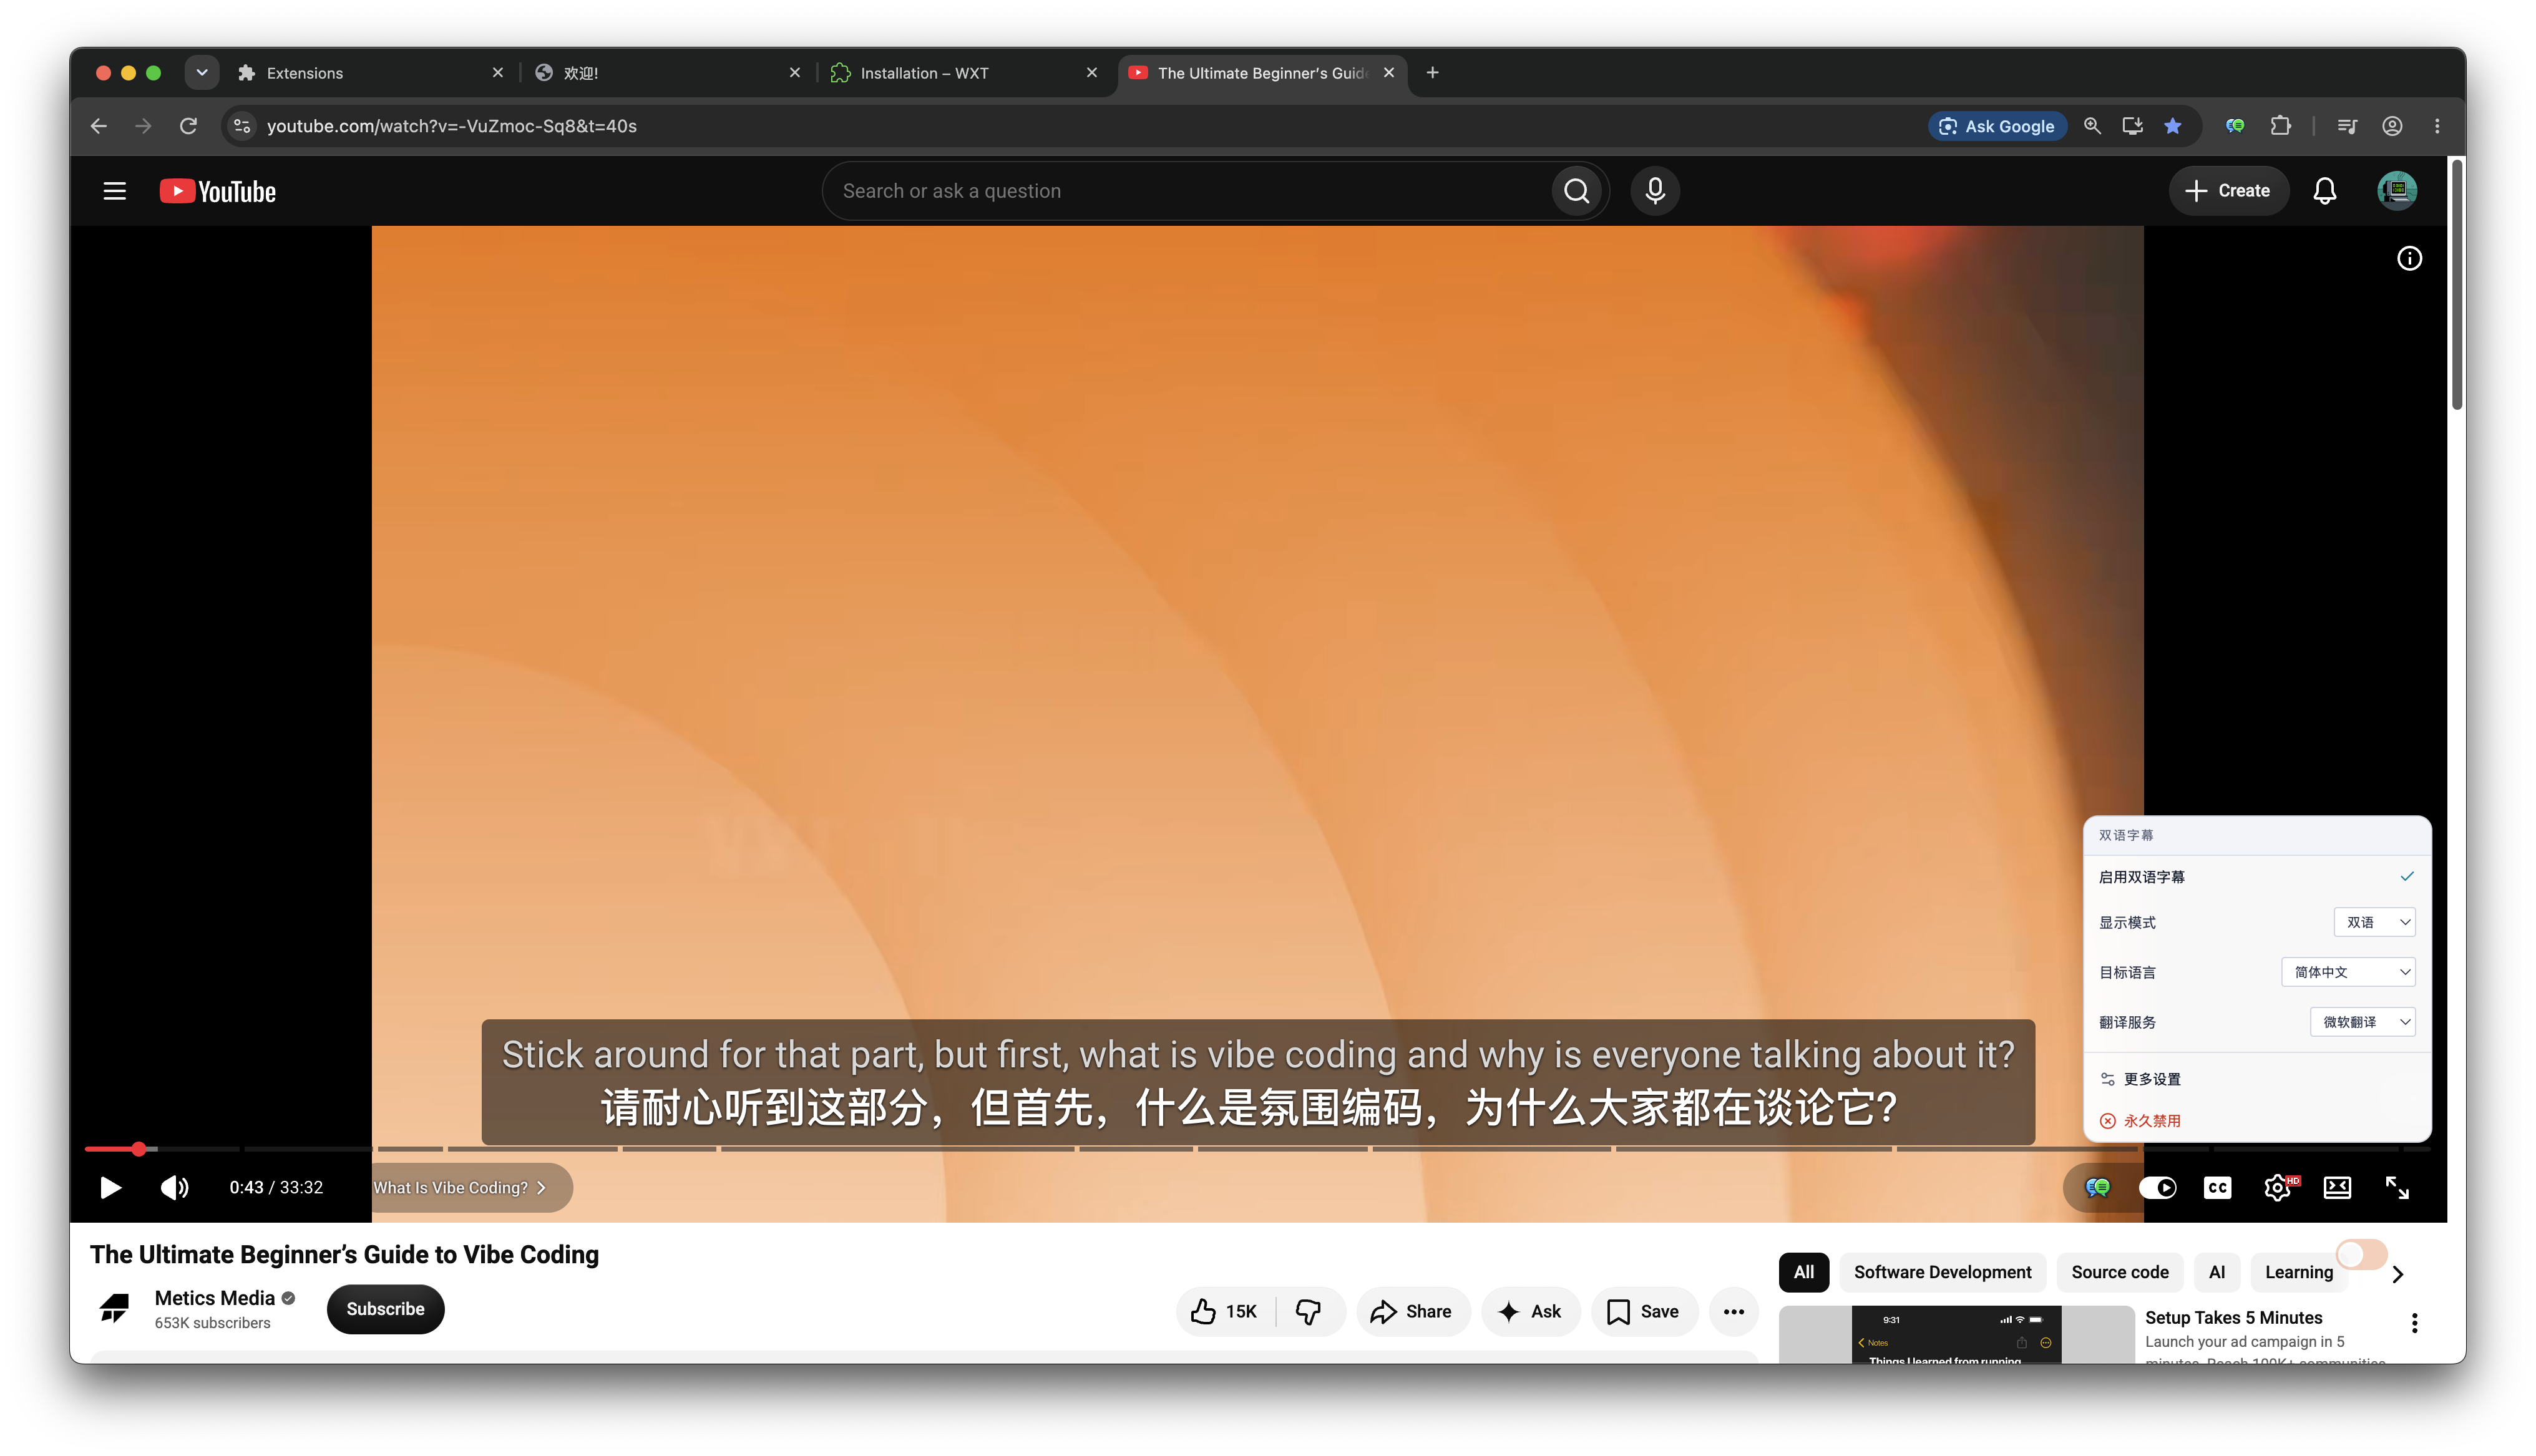Open 显示模式 dropdown showing 双语

point(2374,922)
